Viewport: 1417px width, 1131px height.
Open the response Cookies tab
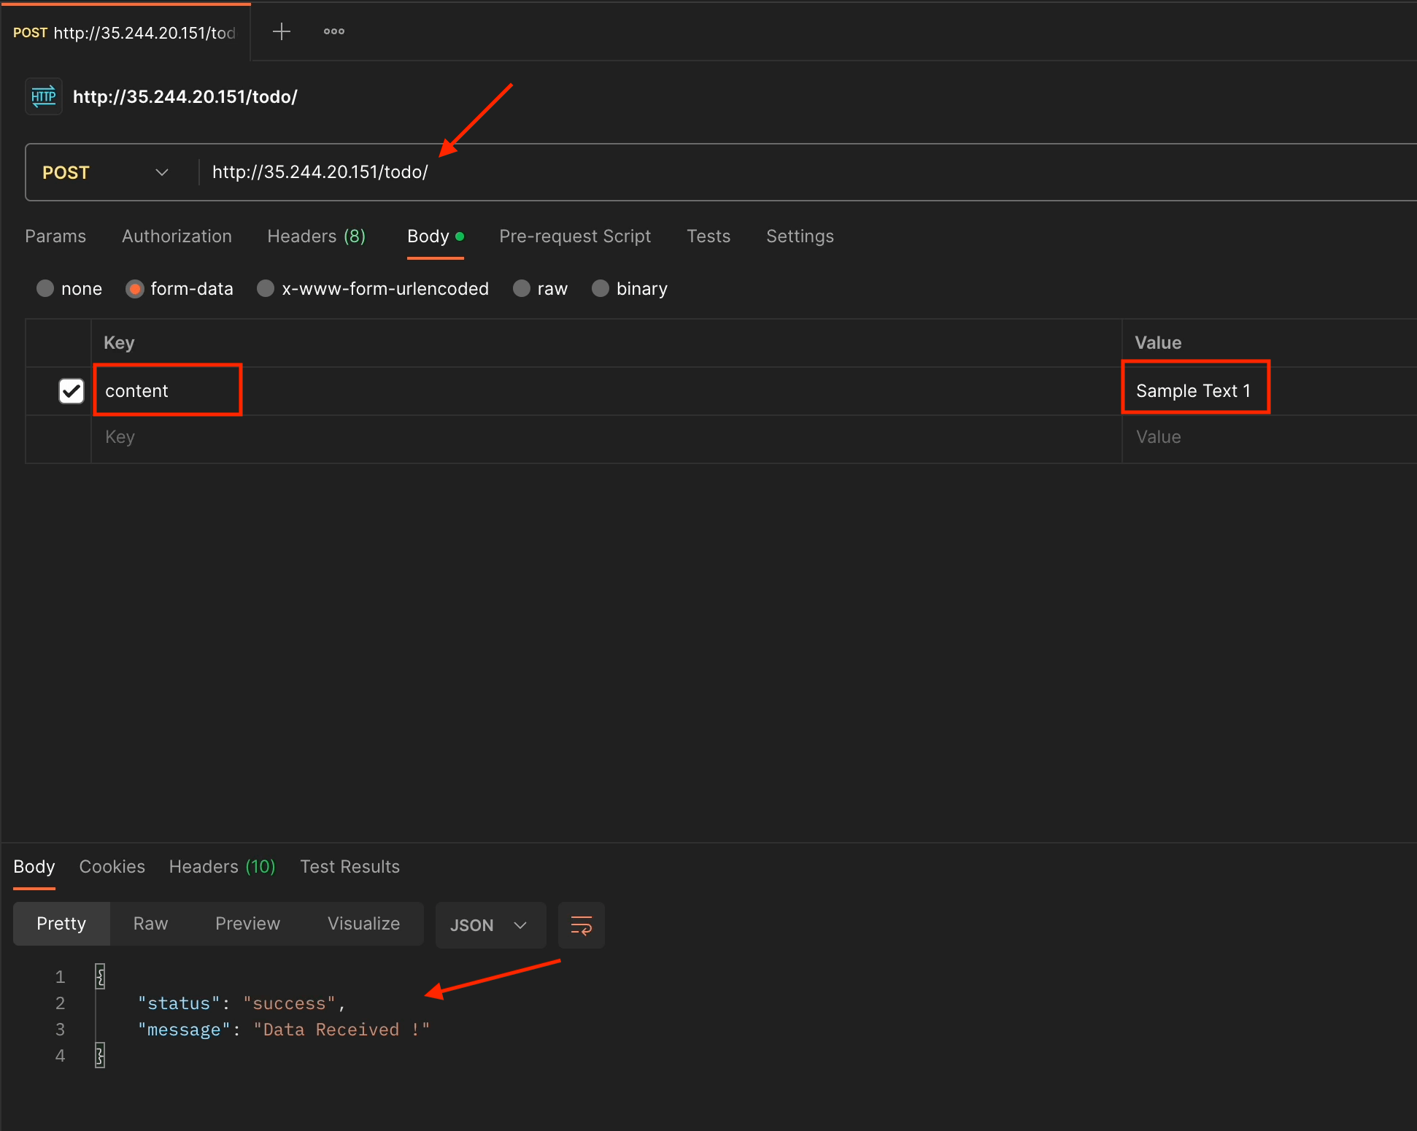112,867
